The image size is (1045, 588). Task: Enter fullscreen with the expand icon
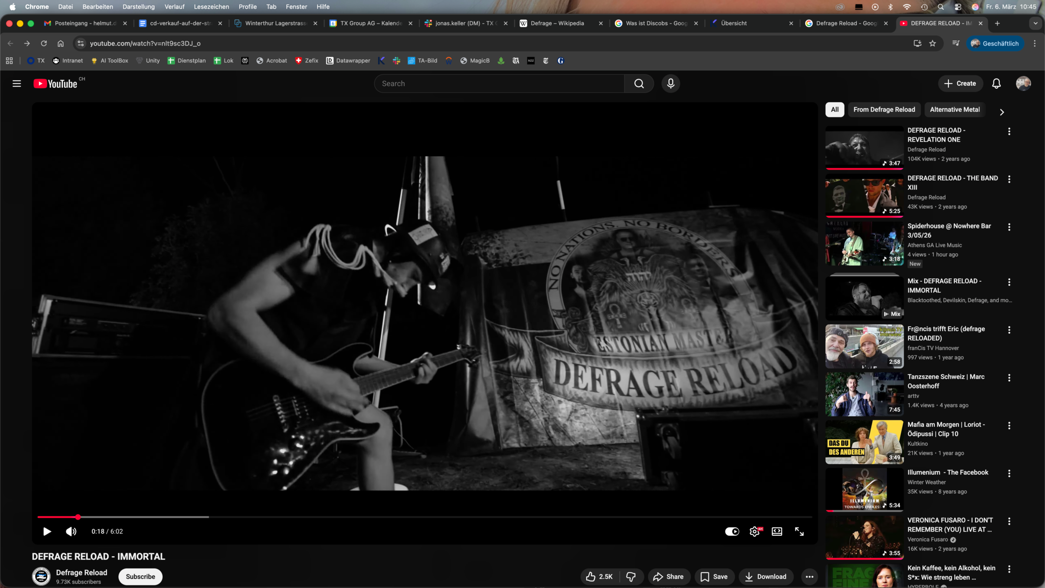point(799,531)
